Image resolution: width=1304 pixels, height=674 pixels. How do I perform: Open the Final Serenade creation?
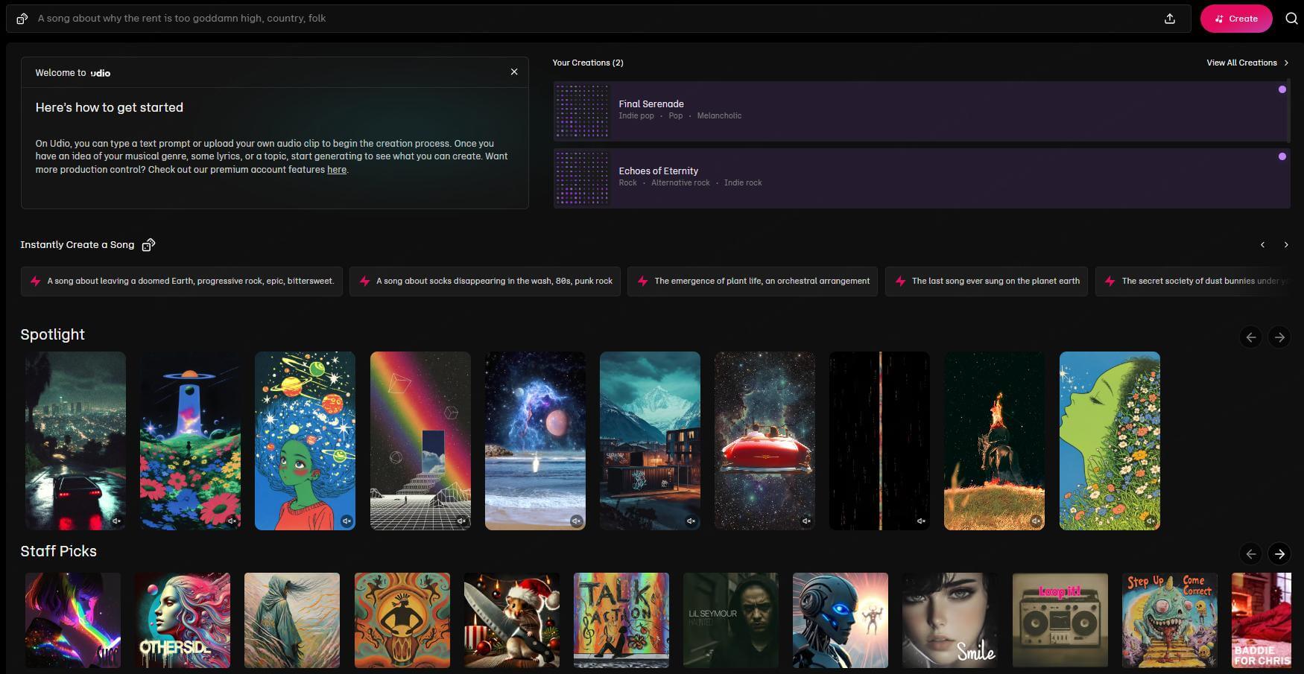click(x=922, y=111)
